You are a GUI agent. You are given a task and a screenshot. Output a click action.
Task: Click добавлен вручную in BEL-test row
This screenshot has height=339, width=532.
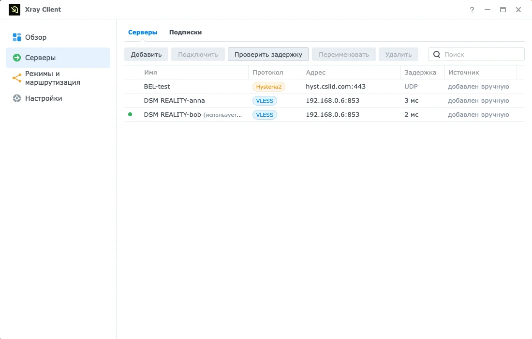pos(478,87)
